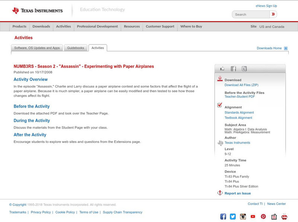The image size is (298, 222).
Task: Click the red Activities page heading
Action: [23, 38]
